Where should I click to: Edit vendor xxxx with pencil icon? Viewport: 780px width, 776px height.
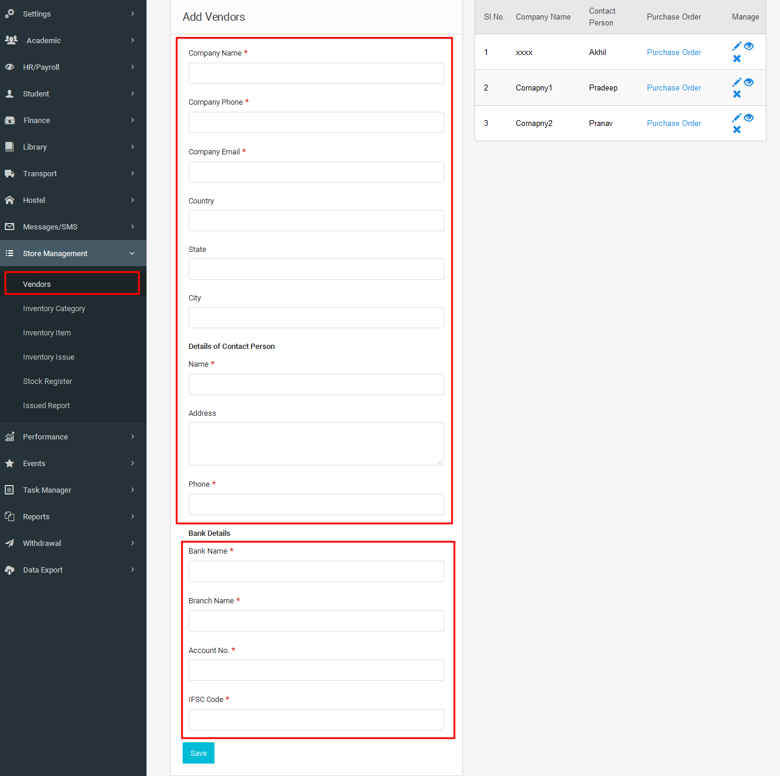click(737, 46)
